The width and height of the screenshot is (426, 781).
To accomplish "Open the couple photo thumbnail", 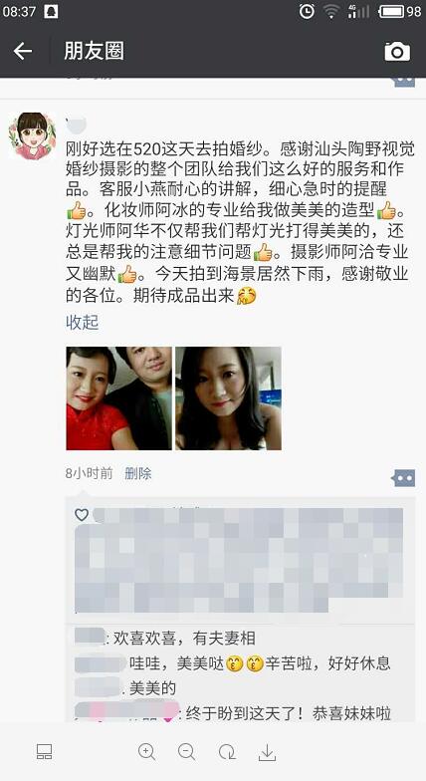I will coord(119,398).
